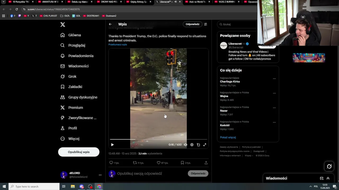
Task: Click Opublikuj wpis button
Action: tap(79, 152)
